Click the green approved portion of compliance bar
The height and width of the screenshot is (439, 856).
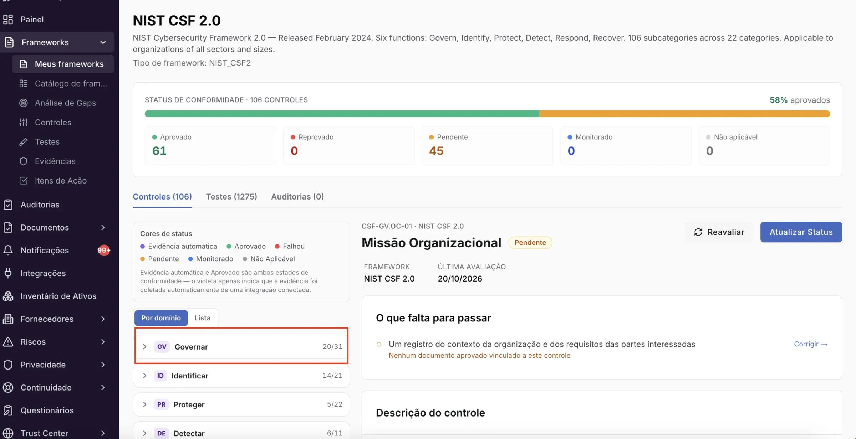tap(342, 114)
